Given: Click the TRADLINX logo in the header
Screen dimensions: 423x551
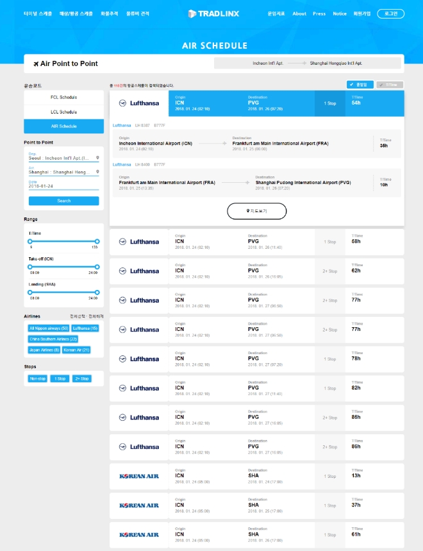Looking at the screenshot, I should coord(214,13).
